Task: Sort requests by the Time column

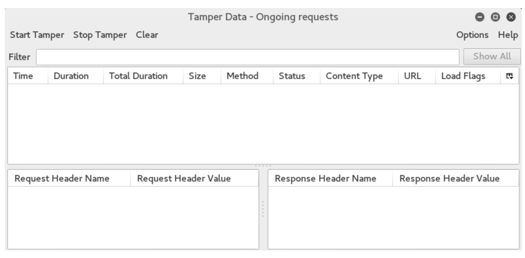Action: pos(24,76)
